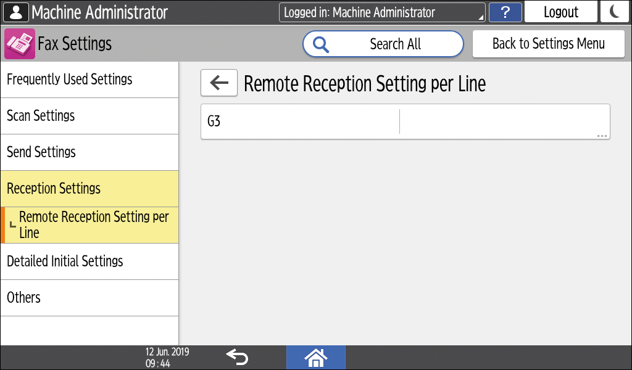This screenshot has width=632, height=370.
Task: Open Detailed Initial Settings menu
Action: pos(89,261)
